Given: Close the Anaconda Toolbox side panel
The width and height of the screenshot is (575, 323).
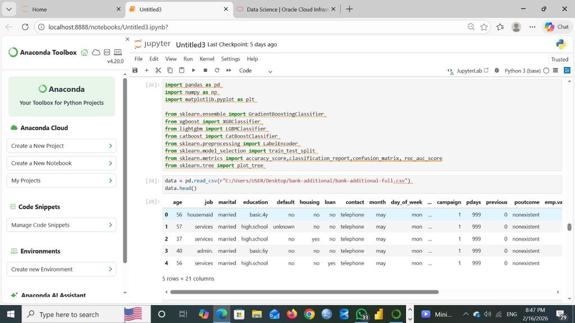Looking at the screenshot, I should (127, 39).
